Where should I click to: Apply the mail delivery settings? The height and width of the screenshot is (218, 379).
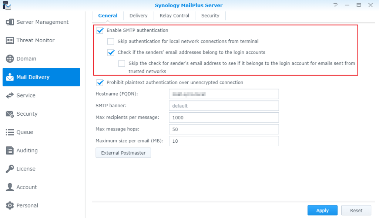point(322,211)
